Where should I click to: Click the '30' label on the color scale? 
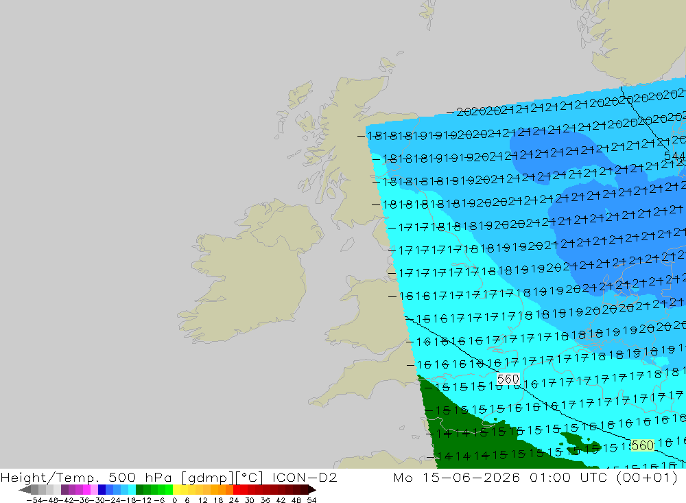point(250,500)
